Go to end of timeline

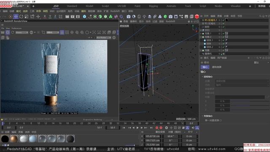[151, 128]
